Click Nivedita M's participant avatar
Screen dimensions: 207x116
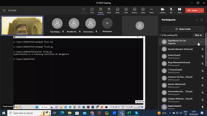pyautogui.click(x=74, y=24)
